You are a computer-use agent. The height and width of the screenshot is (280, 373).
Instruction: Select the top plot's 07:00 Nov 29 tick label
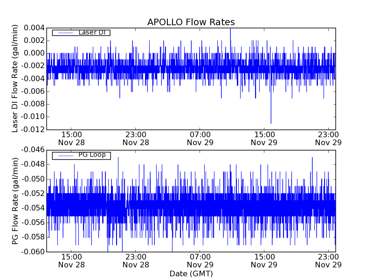(x=200, y=138)
